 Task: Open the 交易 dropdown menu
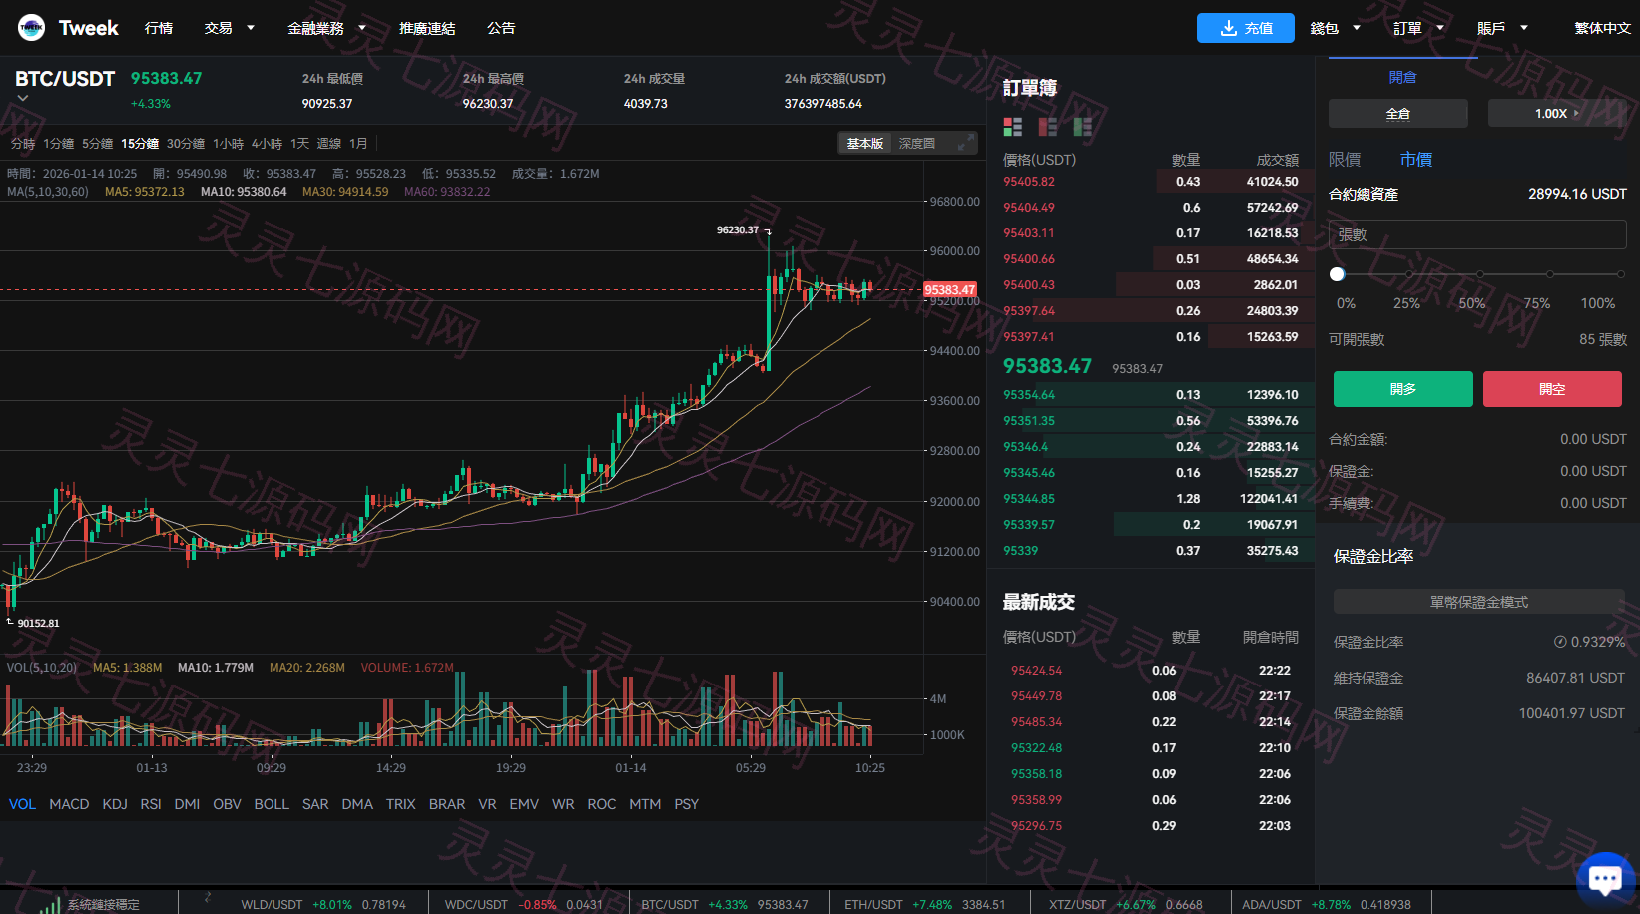point(229,28)
